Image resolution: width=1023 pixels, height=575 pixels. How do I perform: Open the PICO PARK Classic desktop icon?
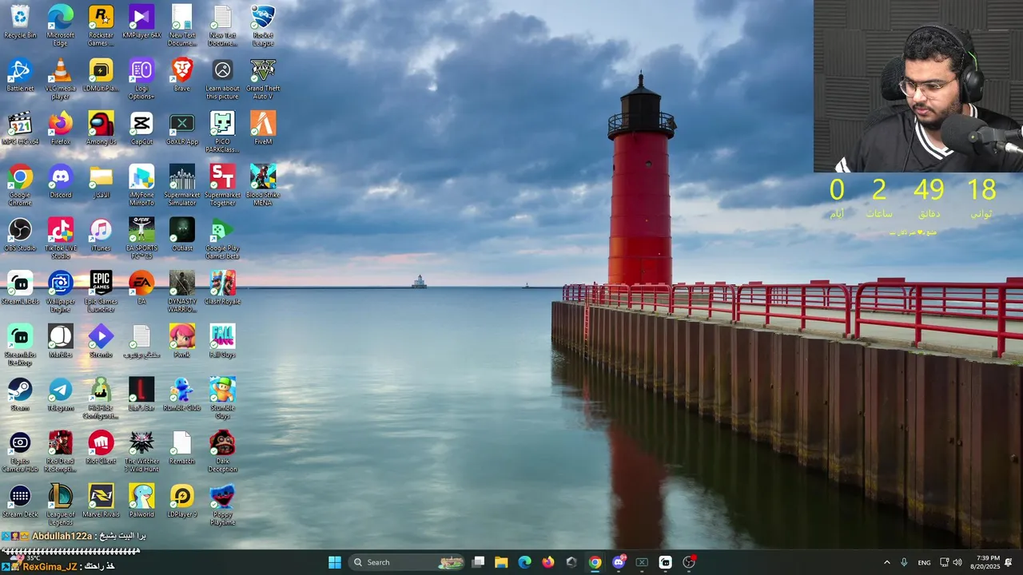click(222, 133)
